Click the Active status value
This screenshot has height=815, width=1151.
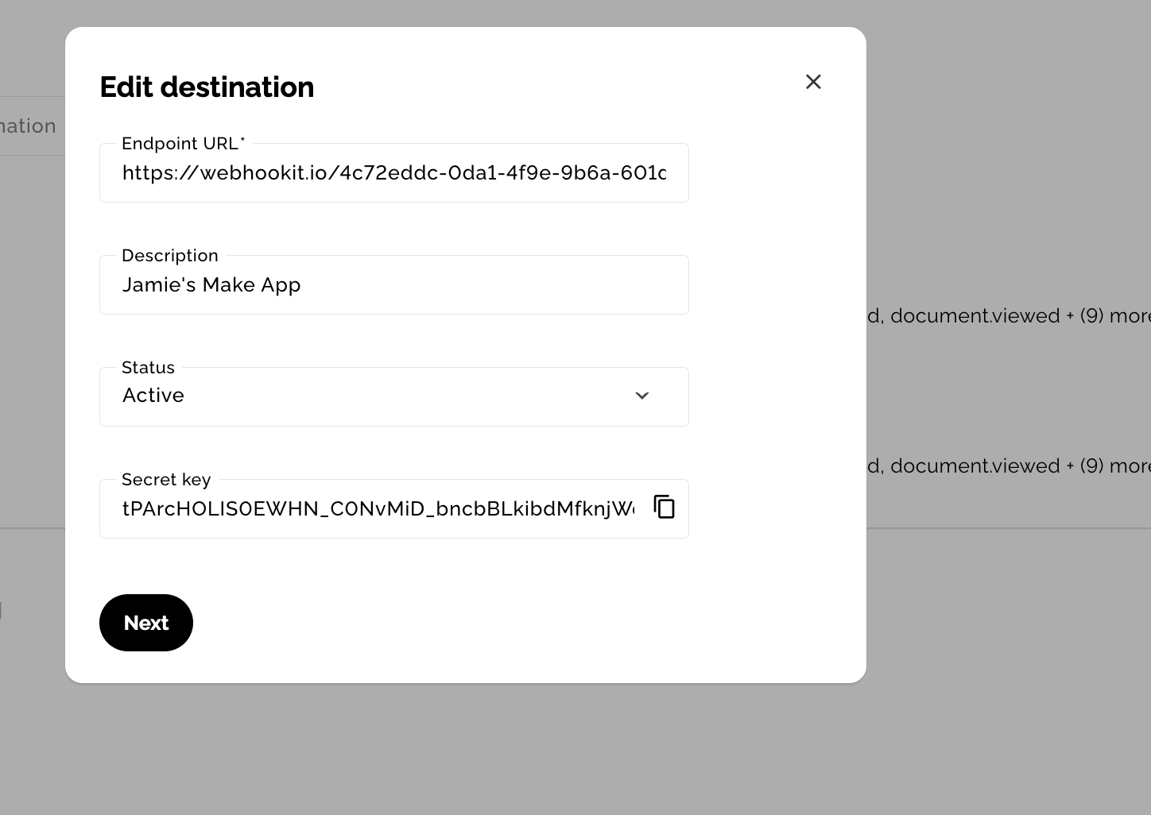153,396
